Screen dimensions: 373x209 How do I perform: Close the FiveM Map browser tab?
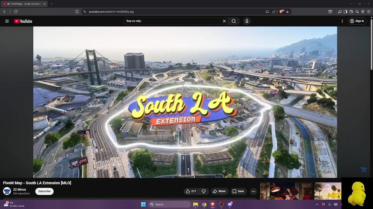[x=44, y=4]
